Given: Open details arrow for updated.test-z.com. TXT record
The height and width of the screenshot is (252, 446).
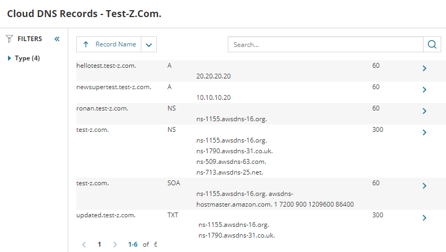Looking at the screenshot, I should click(x=424, y=218).
